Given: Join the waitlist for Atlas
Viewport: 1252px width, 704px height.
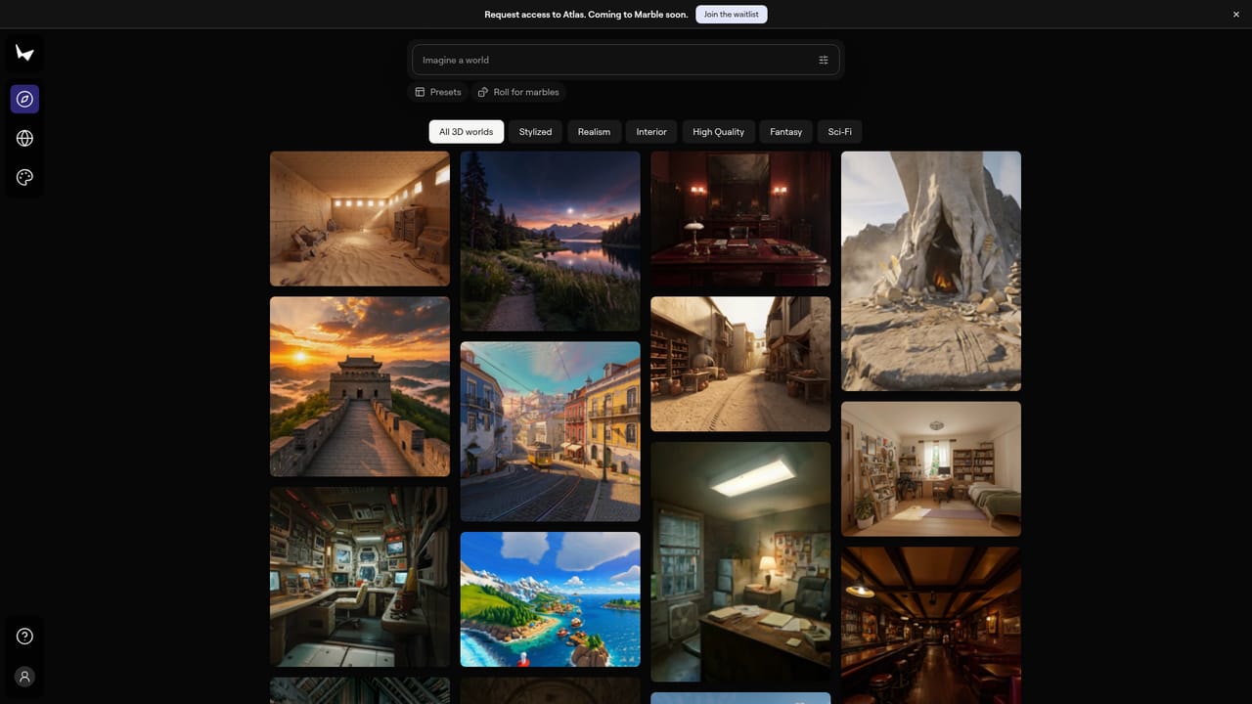Looking at the screenshot, I should 732,14.
